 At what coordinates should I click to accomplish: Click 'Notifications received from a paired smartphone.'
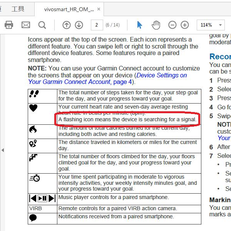tap(116, 216)
